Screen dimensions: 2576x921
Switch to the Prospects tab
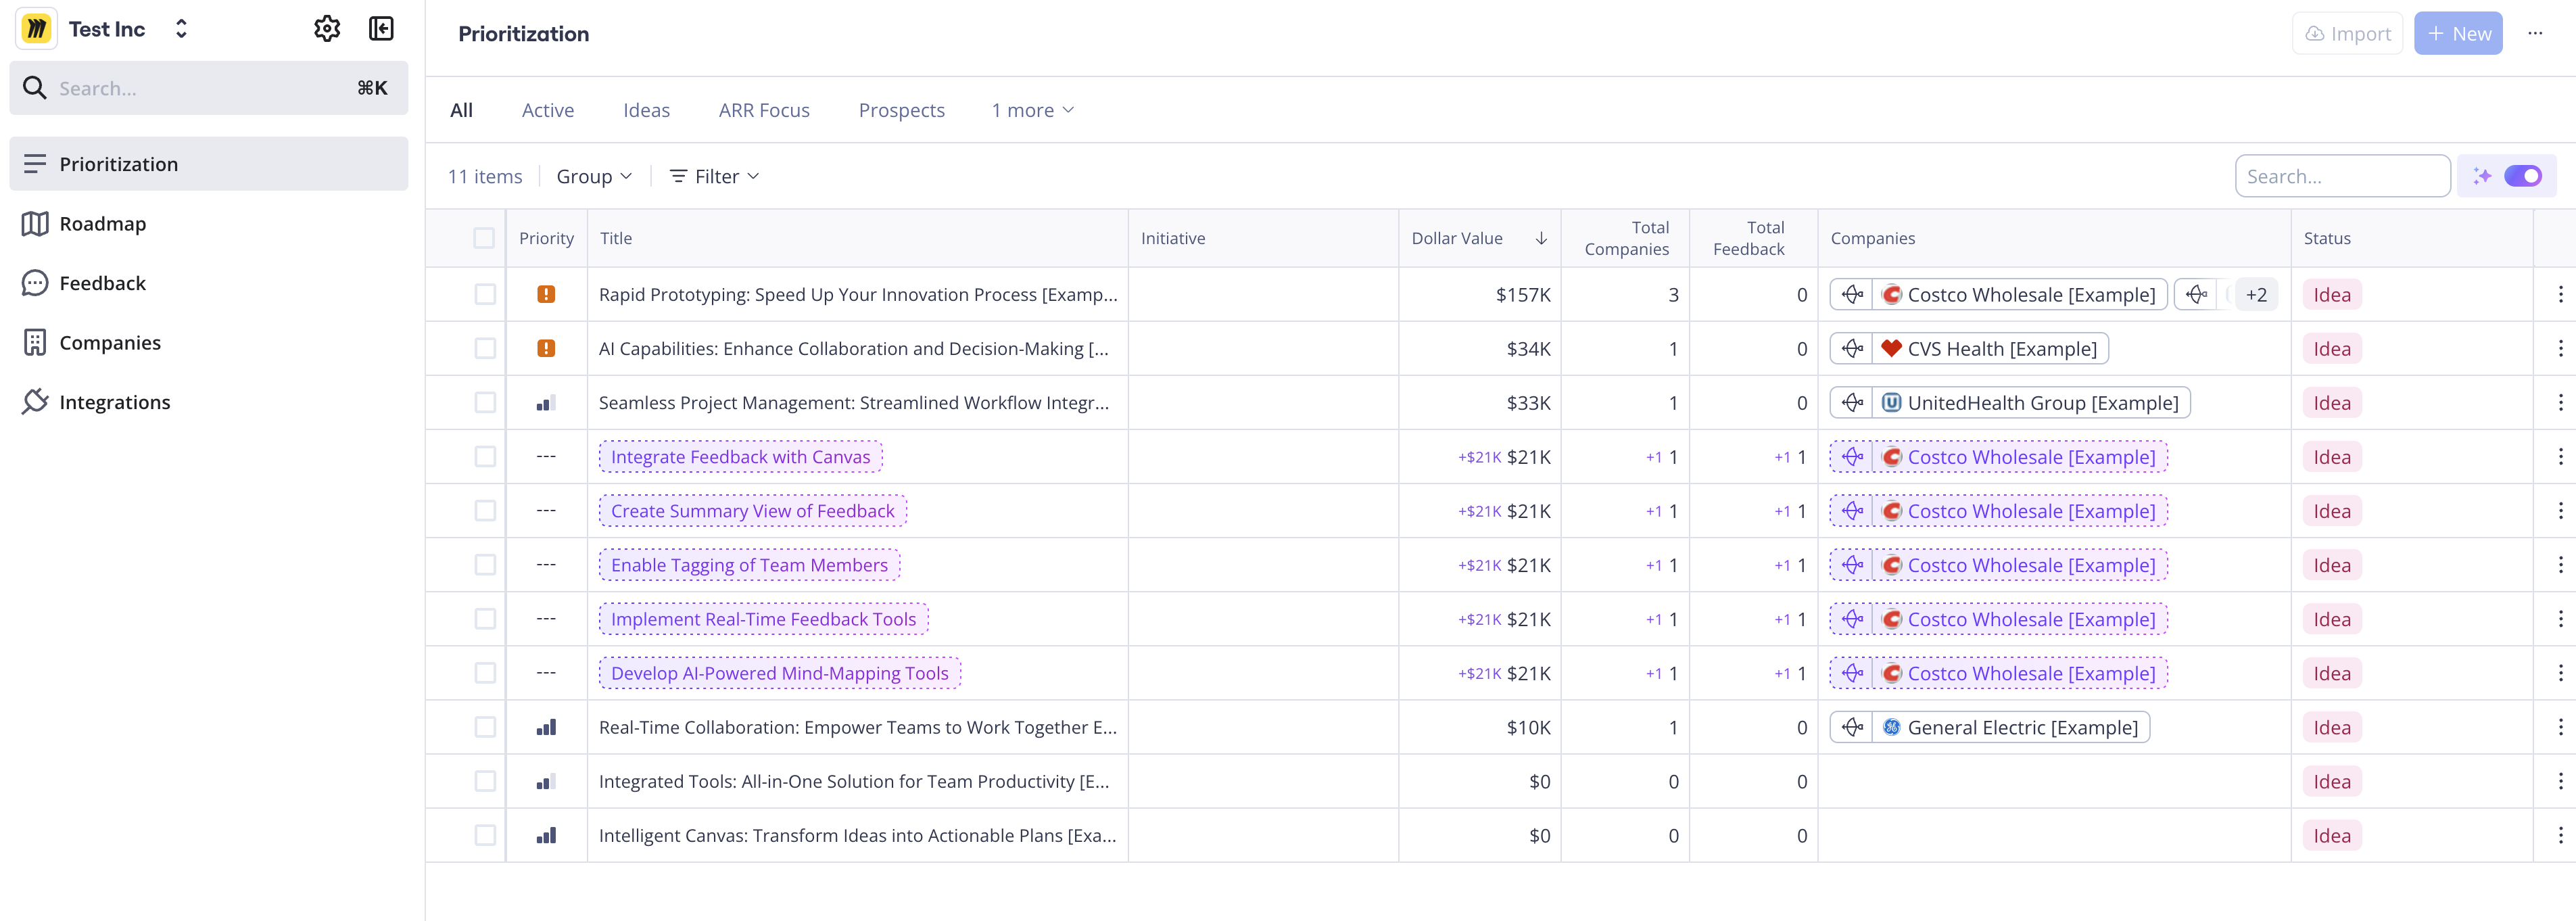coord(901,110)
